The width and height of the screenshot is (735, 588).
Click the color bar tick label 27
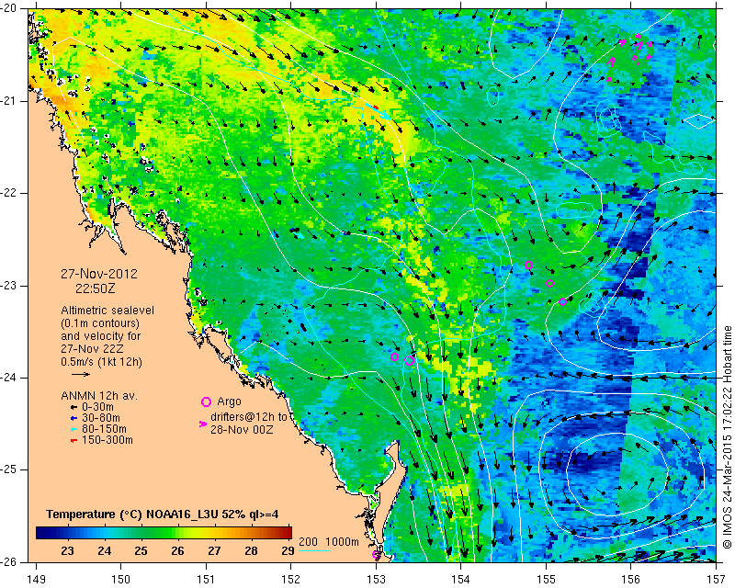click(214, 550)
